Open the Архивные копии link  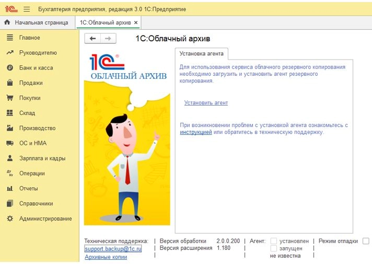tap(106, 257)
